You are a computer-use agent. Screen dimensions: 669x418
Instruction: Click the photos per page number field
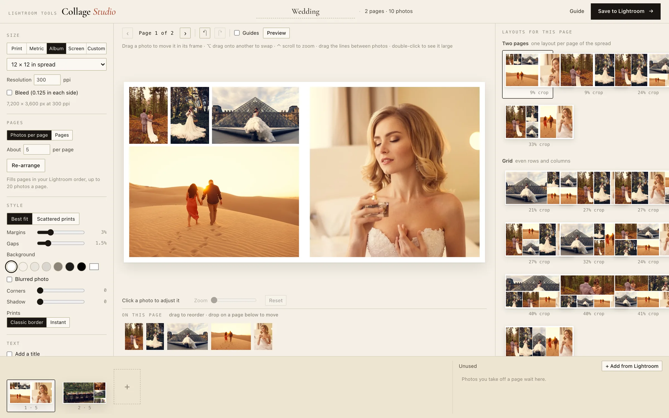(x=37, y=150)
